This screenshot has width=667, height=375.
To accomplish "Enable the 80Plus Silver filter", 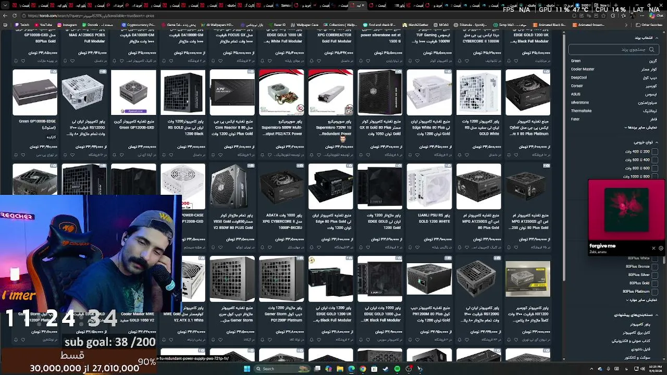I will 654,275.
